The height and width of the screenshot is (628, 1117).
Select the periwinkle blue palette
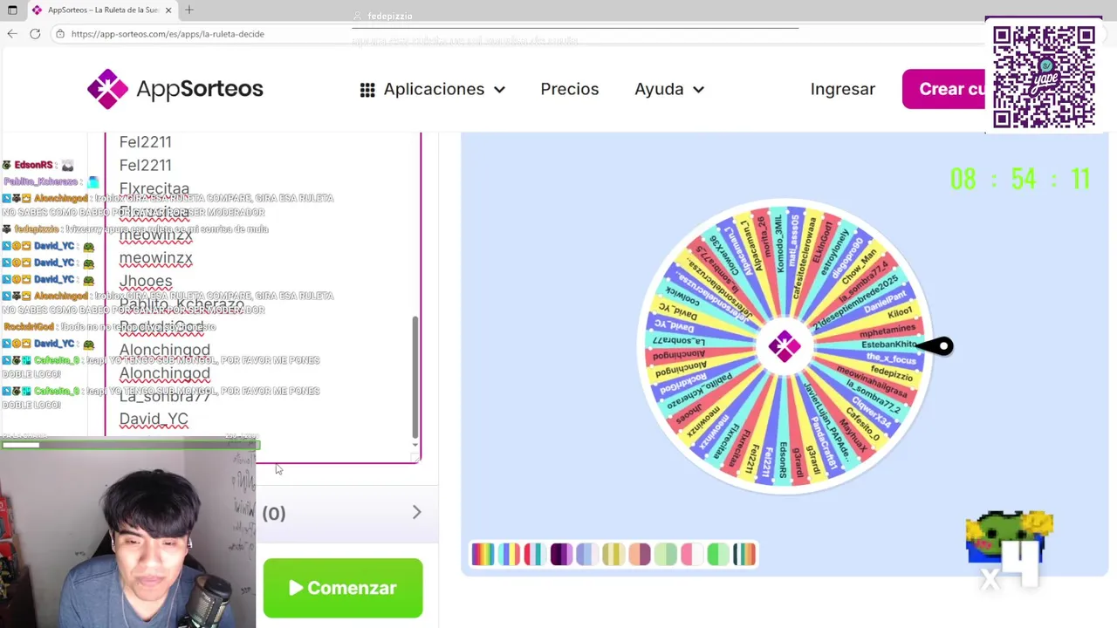point(587,554)
